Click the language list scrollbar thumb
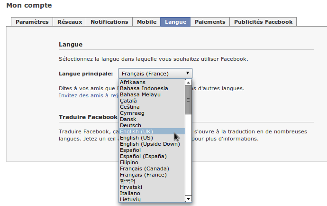The width and height of the screenshot is (327, 206). [x=188, y=100]
